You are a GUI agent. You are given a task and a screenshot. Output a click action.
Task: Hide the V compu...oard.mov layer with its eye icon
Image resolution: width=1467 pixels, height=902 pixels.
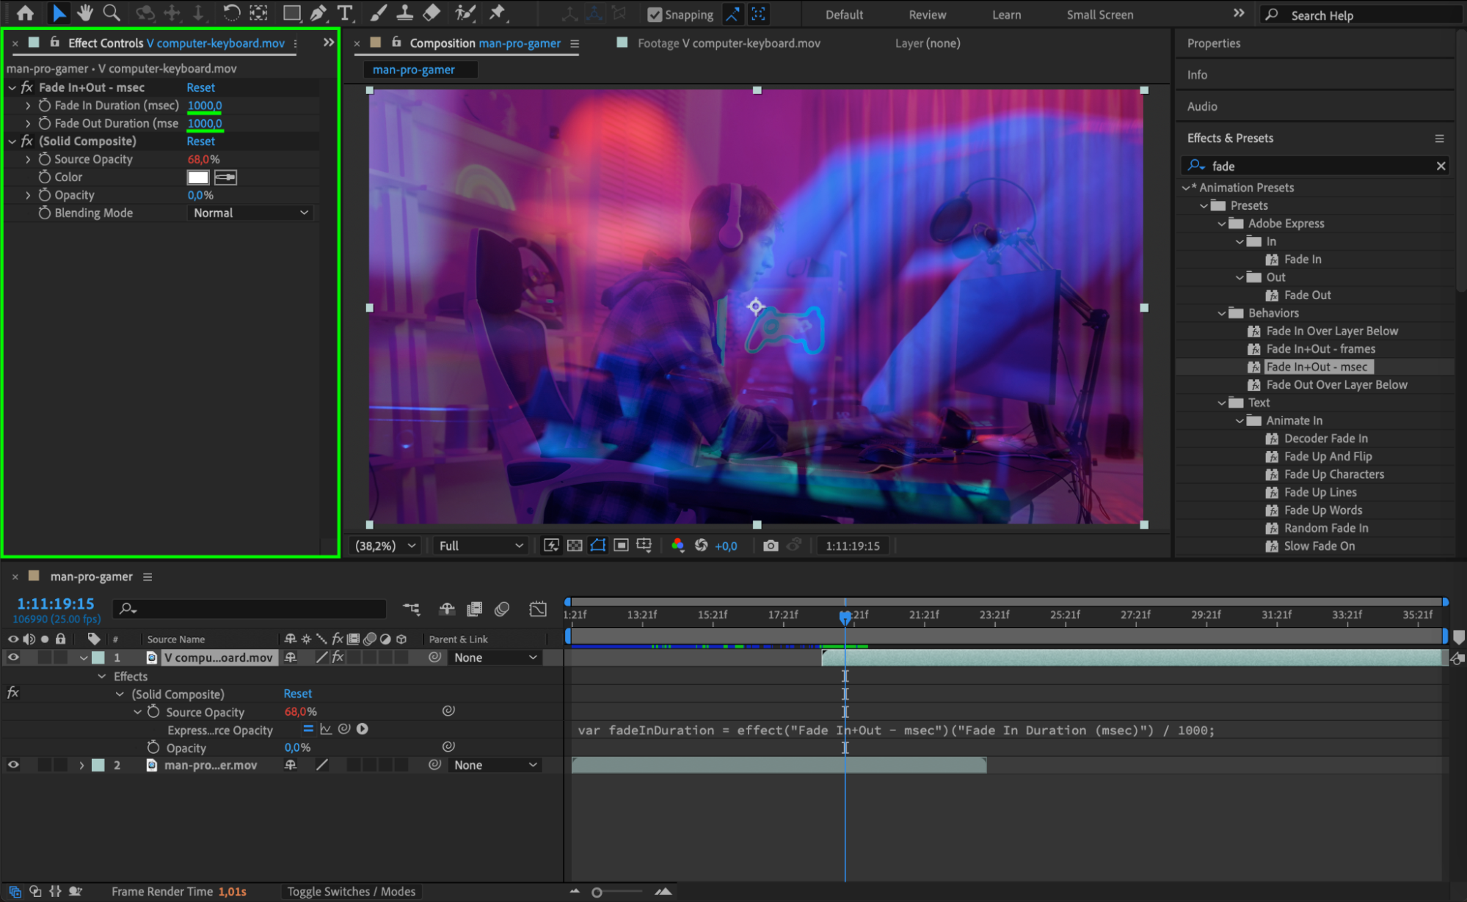pos(13,658)
